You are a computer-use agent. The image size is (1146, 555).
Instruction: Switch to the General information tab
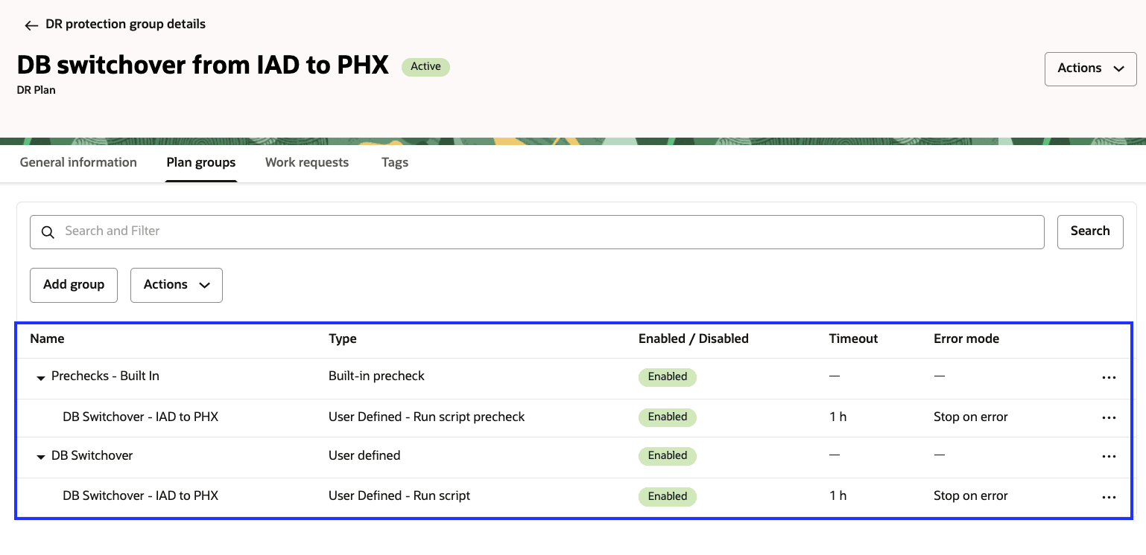(x=77, y=162)
